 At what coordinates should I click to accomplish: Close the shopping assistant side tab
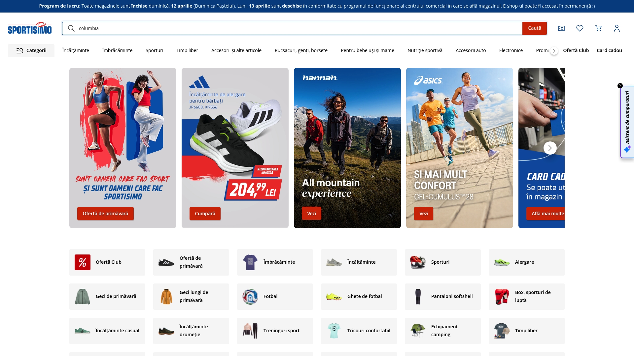click(620, 86)
